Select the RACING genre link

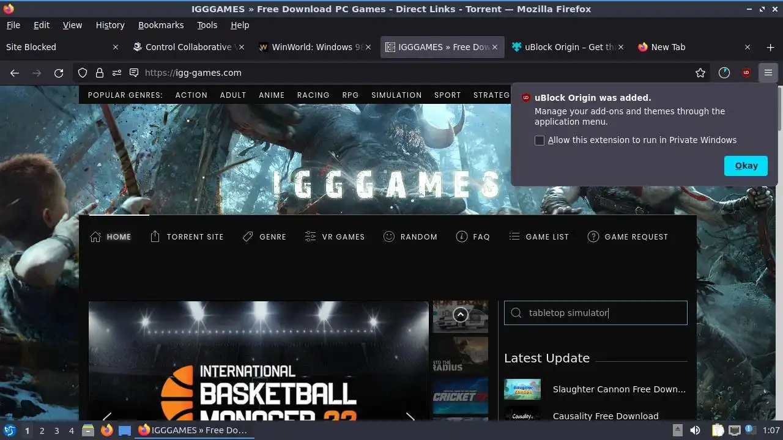[313, 95]
